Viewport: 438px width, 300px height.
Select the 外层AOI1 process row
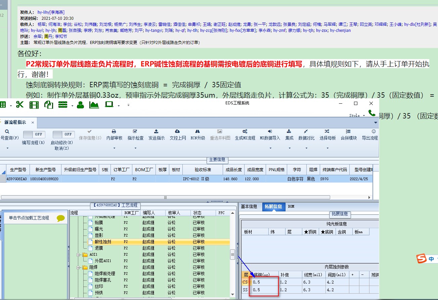150,261
